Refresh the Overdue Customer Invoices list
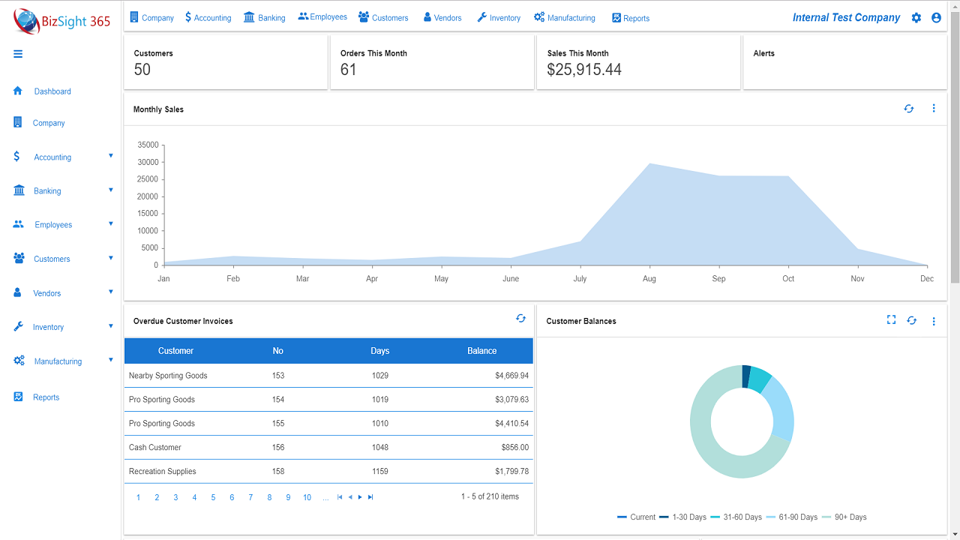The image size is (960, 540). (520, 319)
